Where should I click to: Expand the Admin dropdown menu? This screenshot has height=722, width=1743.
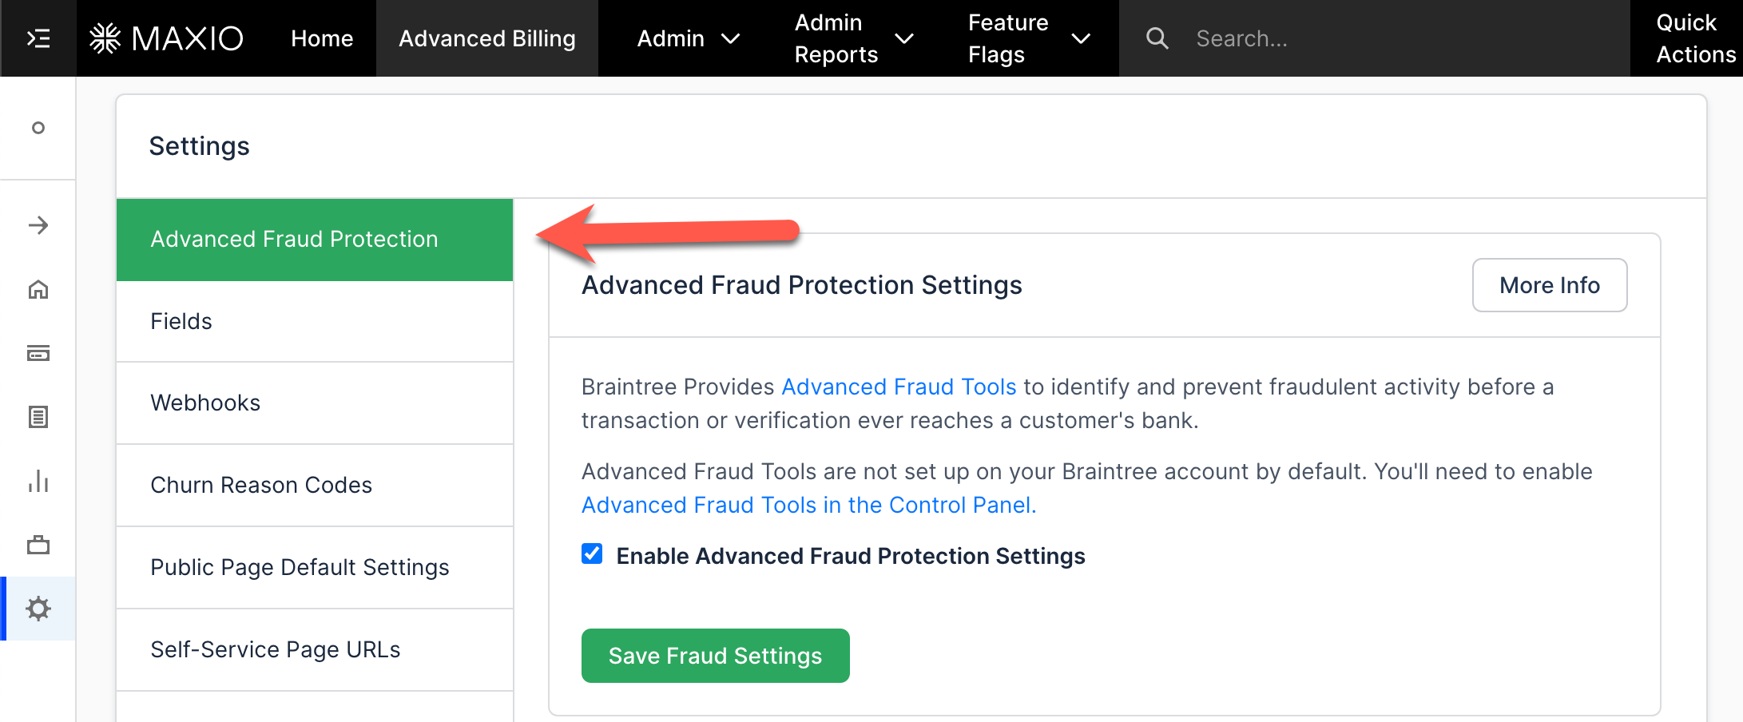click(689, 38)
